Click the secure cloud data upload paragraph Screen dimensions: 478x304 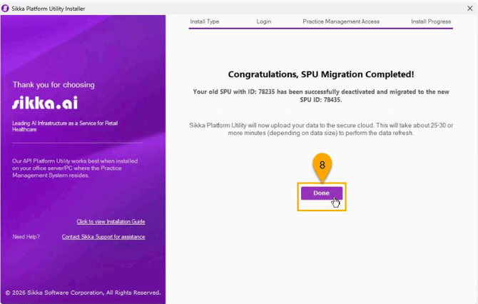click(320, 129)
